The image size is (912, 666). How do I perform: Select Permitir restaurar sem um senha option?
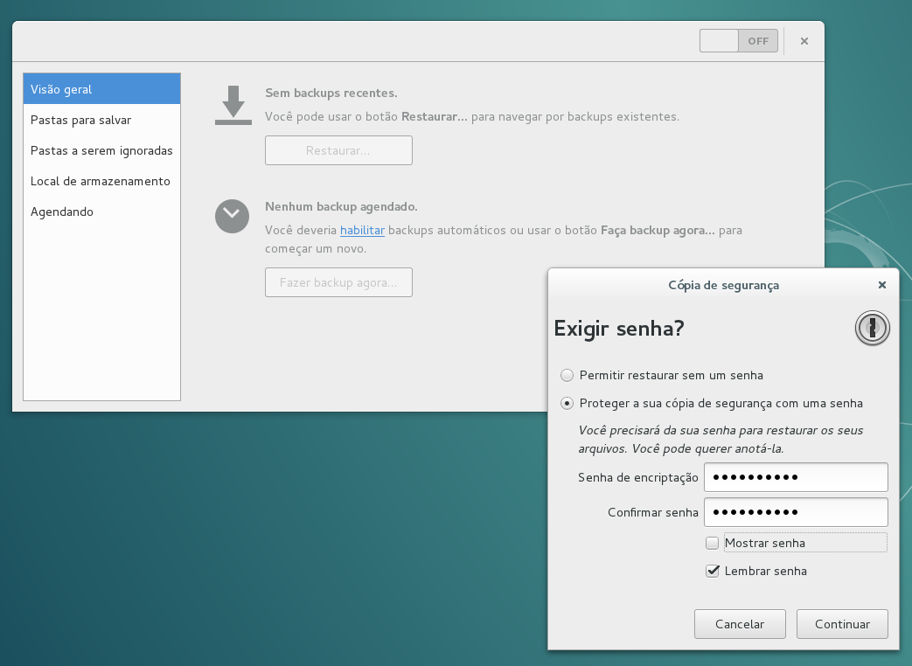click(567, 375)
